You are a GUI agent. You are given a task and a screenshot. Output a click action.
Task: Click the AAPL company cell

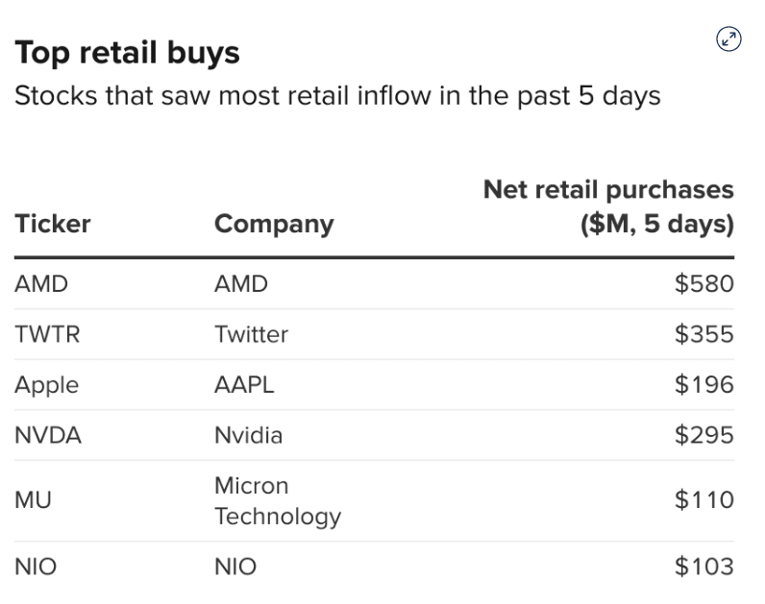244,385
